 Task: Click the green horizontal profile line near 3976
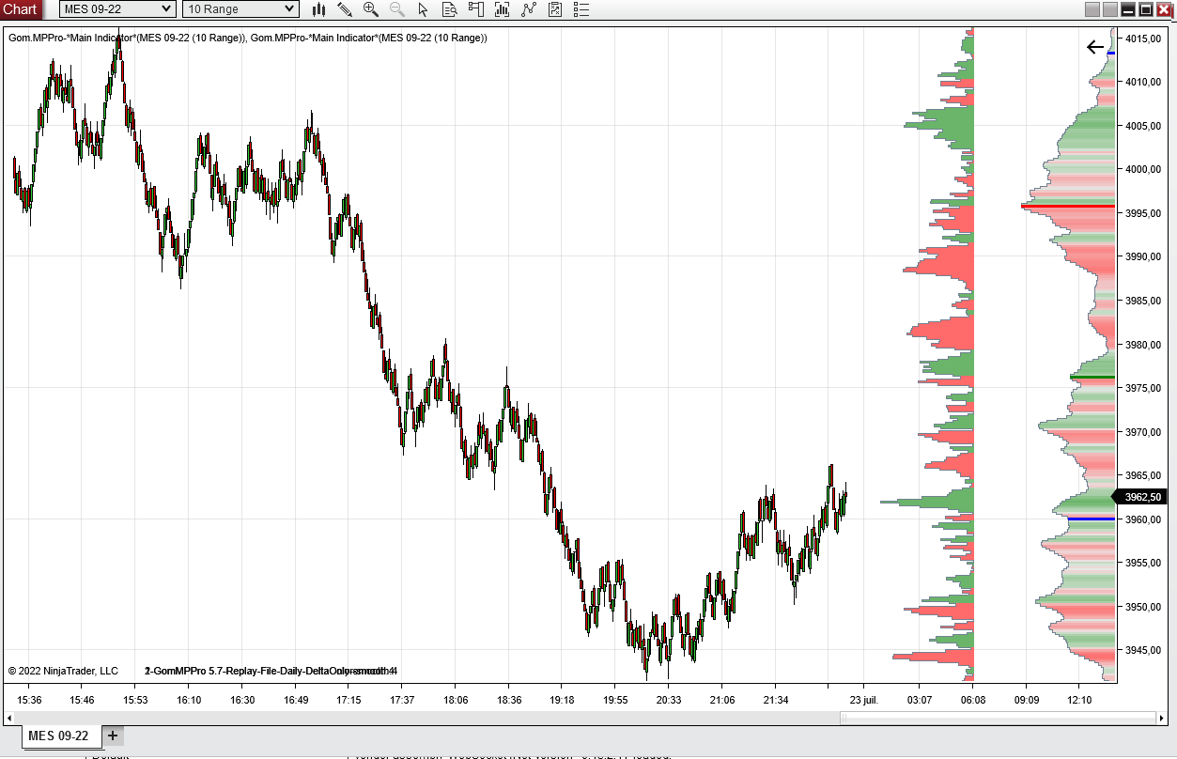(x=1092, y=378)
